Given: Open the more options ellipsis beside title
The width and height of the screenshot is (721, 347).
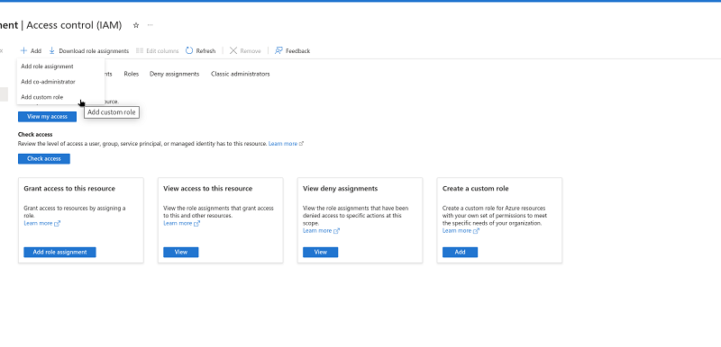Looking at the screenshot, I should point(150,25).
